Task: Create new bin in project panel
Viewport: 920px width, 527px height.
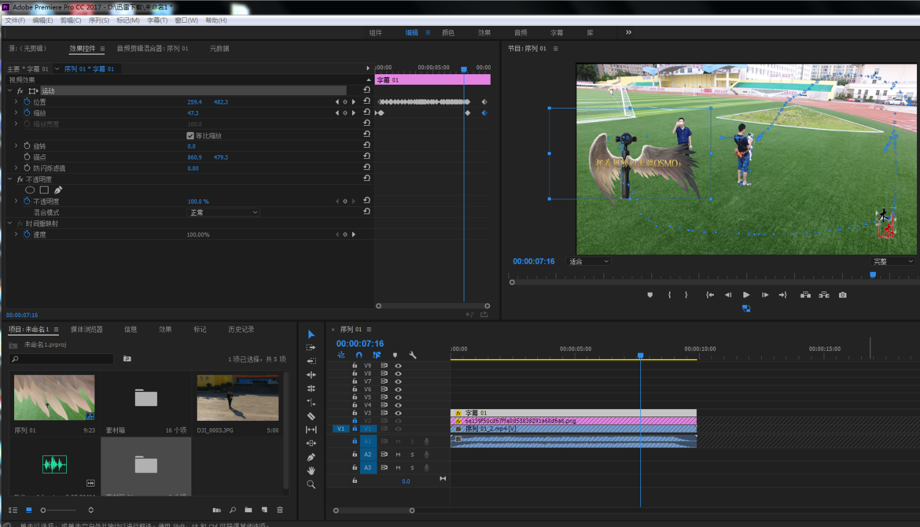Action: [248, 510]
